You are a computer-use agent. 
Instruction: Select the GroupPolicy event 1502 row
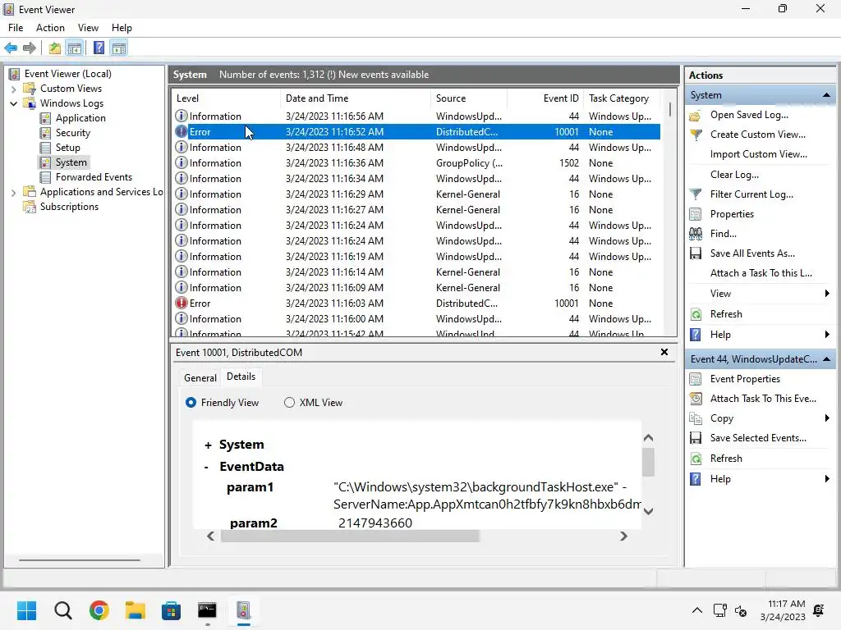(x=416, y=163)
